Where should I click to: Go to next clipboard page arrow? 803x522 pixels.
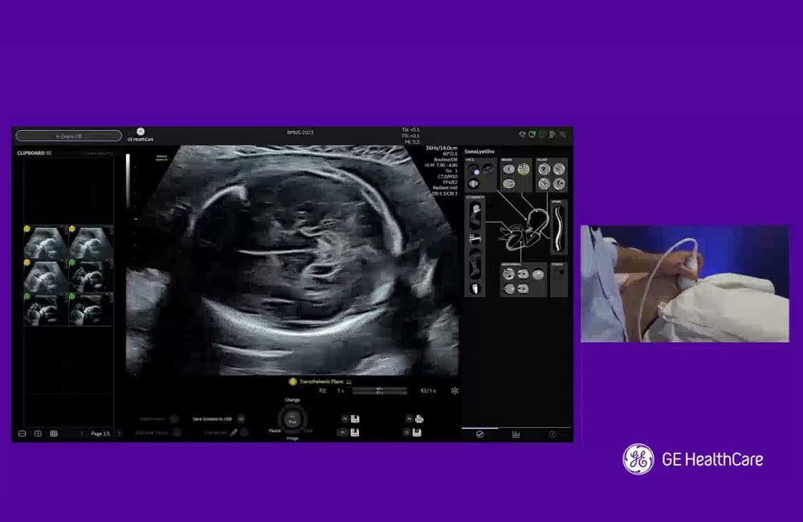[120, 434]
